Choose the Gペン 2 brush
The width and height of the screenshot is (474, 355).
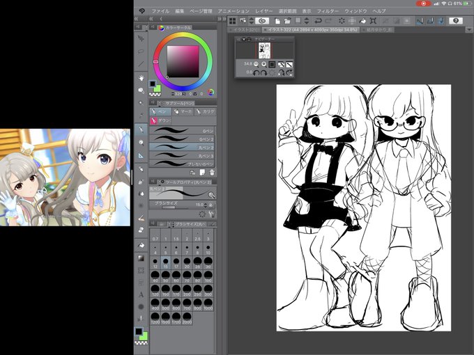(x=183, y=139)
